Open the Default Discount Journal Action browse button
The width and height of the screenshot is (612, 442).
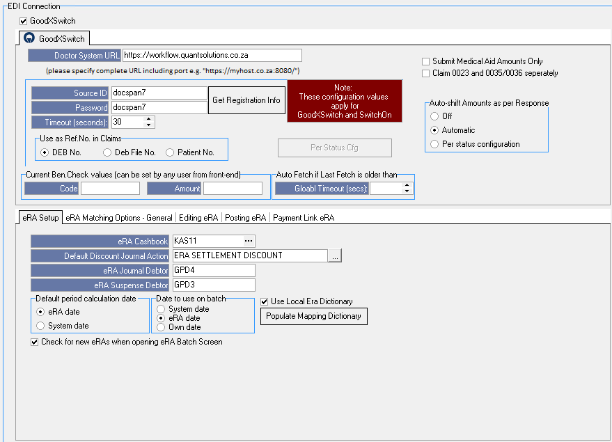pyautogui.click(x=334, y=256)
